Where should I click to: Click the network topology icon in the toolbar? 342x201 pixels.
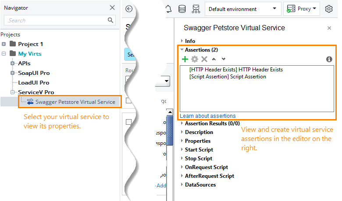196,9
